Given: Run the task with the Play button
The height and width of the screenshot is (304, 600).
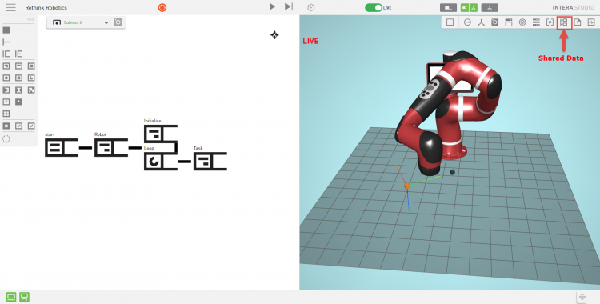Looking at the screenshot, I should click(x=272, y=6).
